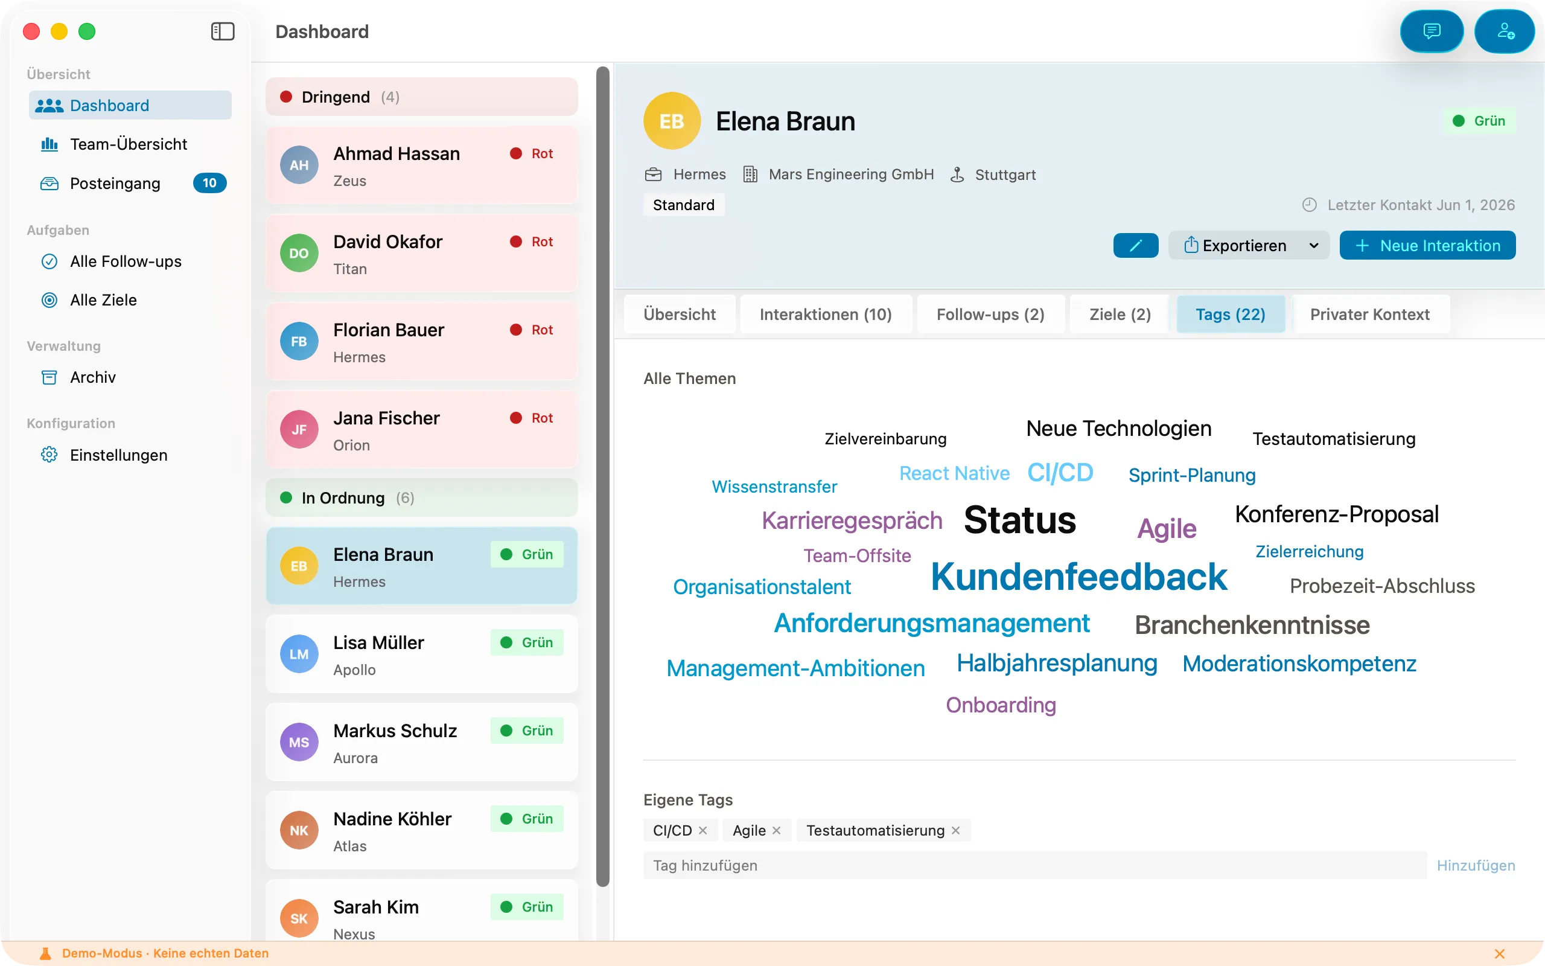Click the contact list scrollbar

click(x=603, y=476)
